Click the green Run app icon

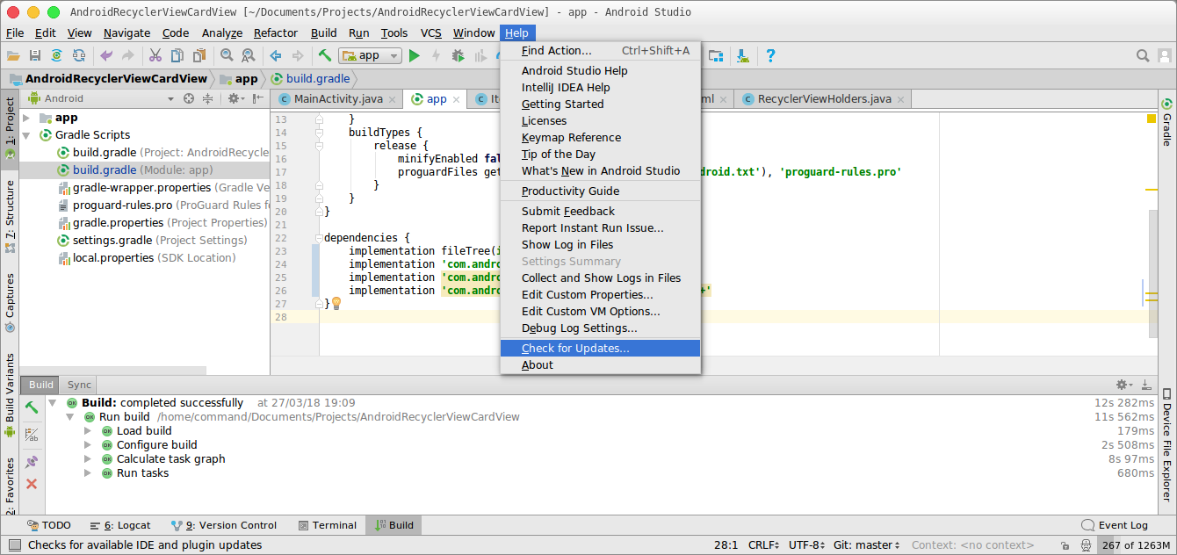tap(415, 54)
